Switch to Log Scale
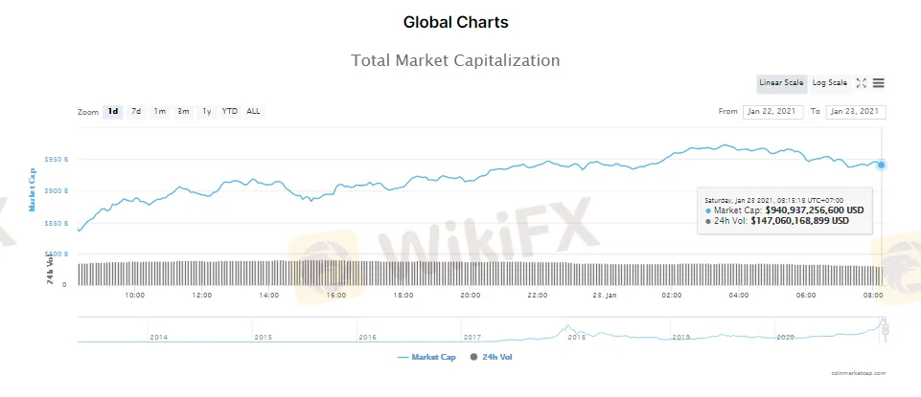Screen dimensions: 921x397 click(x=830, y=83)
